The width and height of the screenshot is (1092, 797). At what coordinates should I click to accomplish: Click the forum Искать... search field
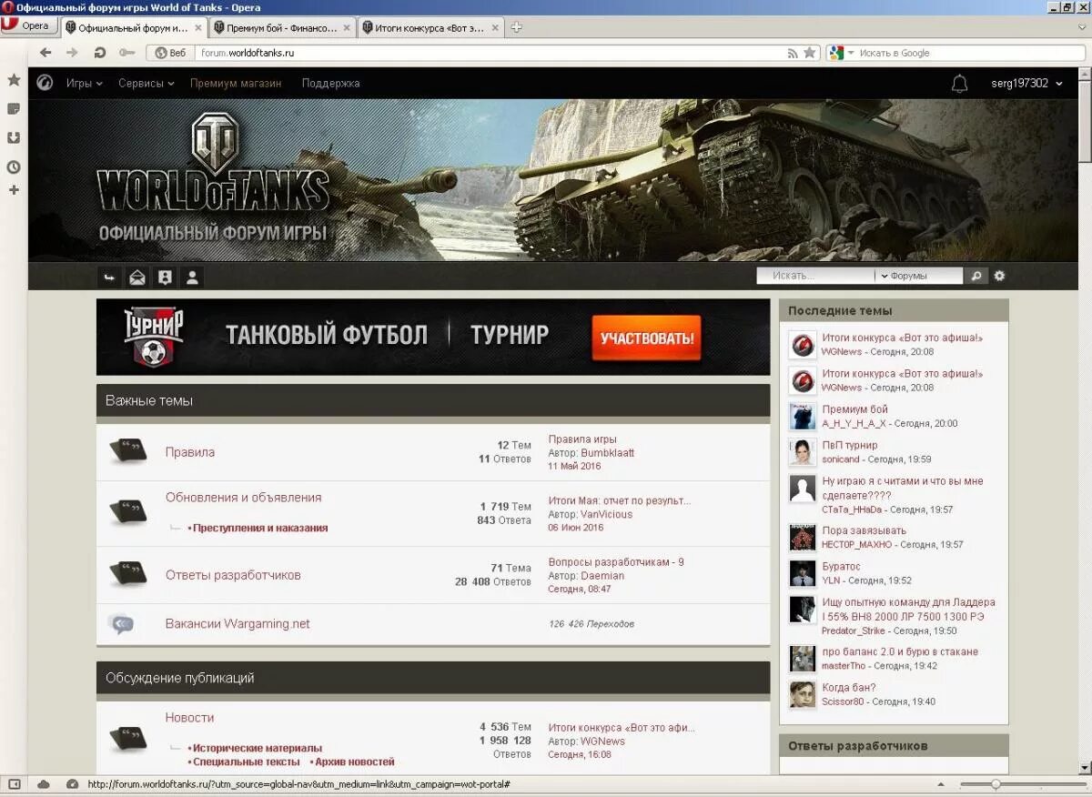tap(815, 276)
